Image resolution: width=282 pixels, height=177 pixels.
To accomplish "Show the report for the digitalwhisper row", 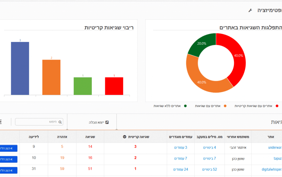I will 8,170.
